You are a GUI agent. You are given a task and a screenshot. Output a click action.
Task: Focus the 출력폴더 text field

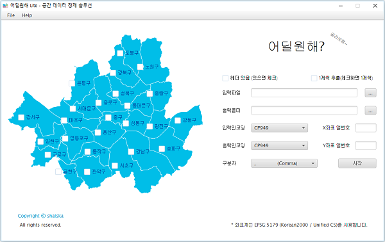coord(304,111)
